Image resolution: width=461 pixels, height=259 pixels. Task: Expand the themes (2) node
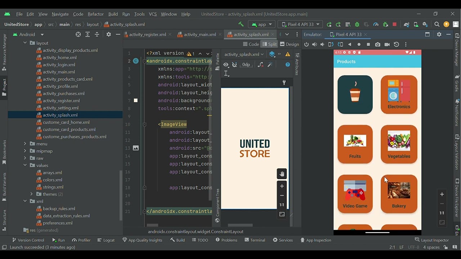31,194
